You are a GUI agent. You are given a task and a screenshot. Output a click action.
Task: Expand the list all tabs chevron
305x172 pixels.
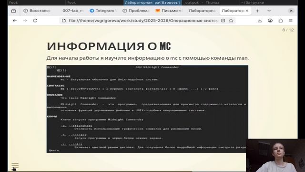[269, 11]
